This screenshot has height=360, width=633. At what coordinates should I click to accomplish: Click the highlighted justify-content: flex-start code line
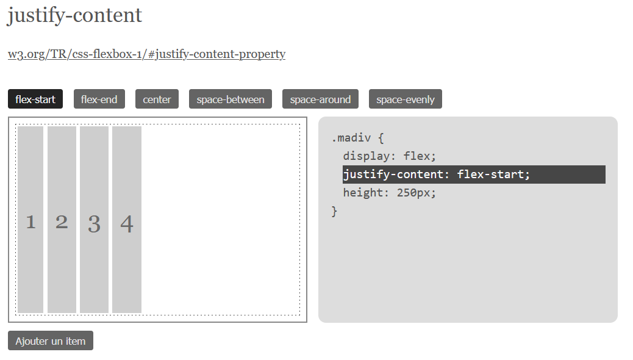point(474,175)
